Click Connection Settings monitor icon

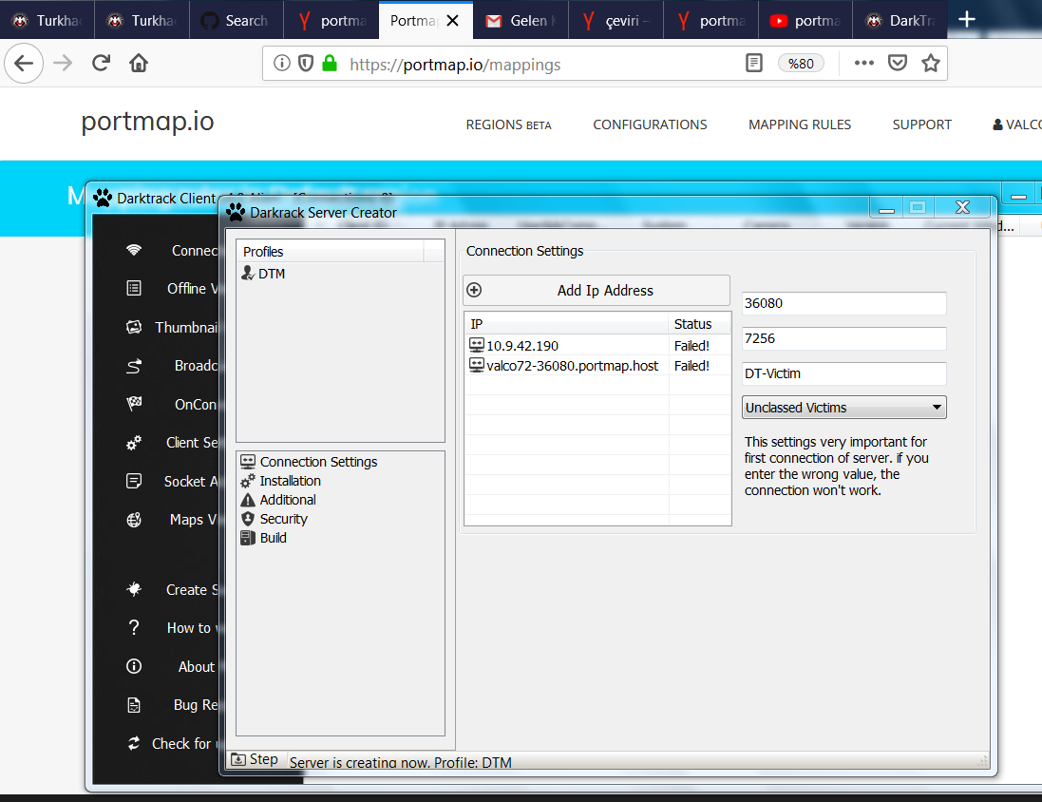[x=248, y=462]
